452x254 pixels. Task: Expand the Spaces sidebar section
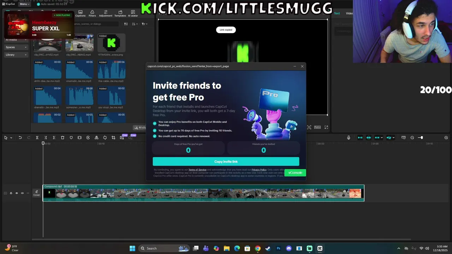pyautogui.click(x=16, y=47)
